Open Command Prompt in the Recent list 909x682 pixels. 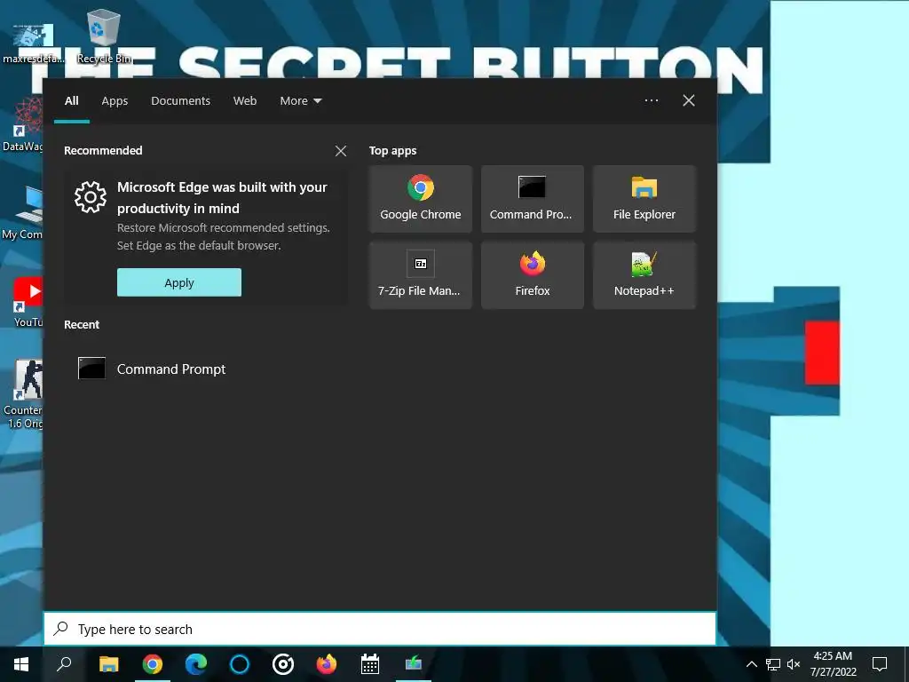click(152, 369)
